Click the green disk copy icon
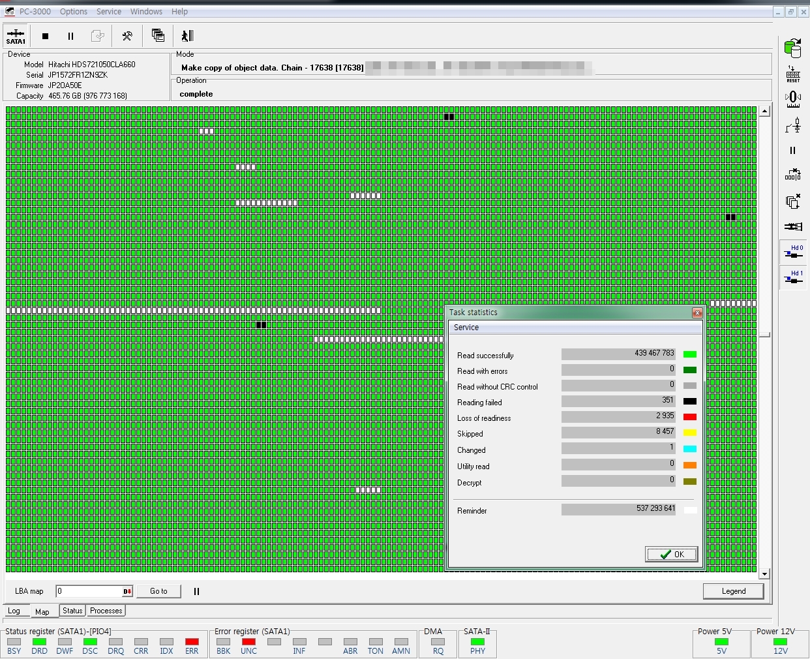This screenshot has width=810, height=659. click(793, 48)
